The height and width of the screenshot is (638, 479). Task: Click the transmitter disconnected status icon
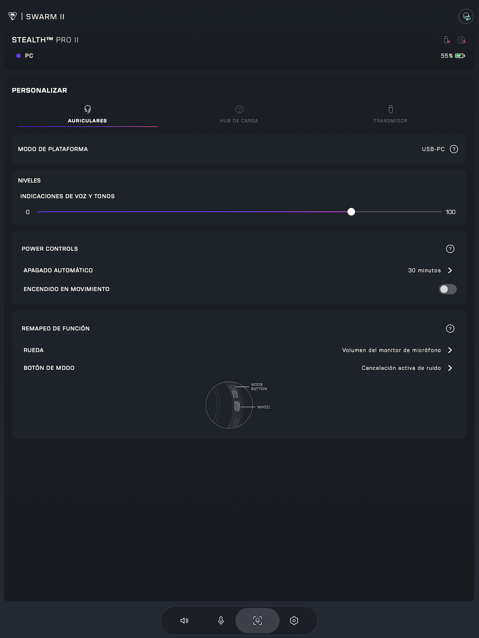pos(447,40)
